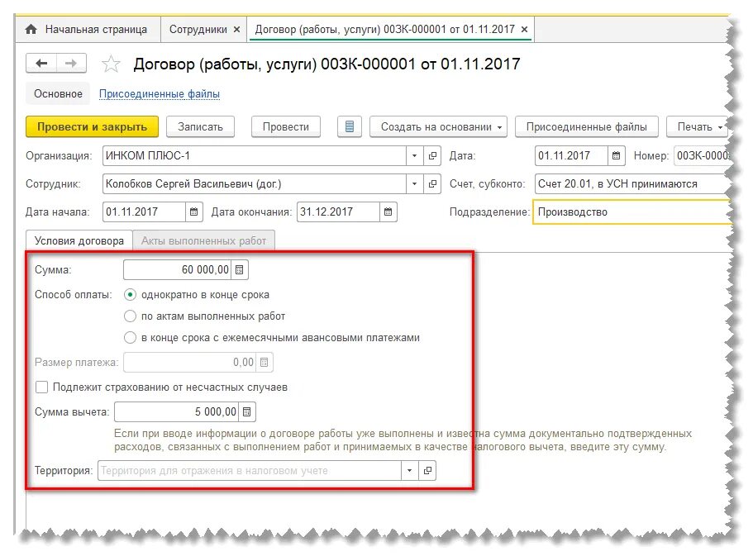Open Территория record with its open icon
This screenshot has height=556, width=753.
427,471
